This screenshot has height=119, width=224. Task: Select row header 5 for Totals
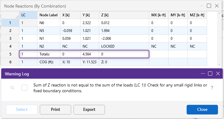pos(10,54)
